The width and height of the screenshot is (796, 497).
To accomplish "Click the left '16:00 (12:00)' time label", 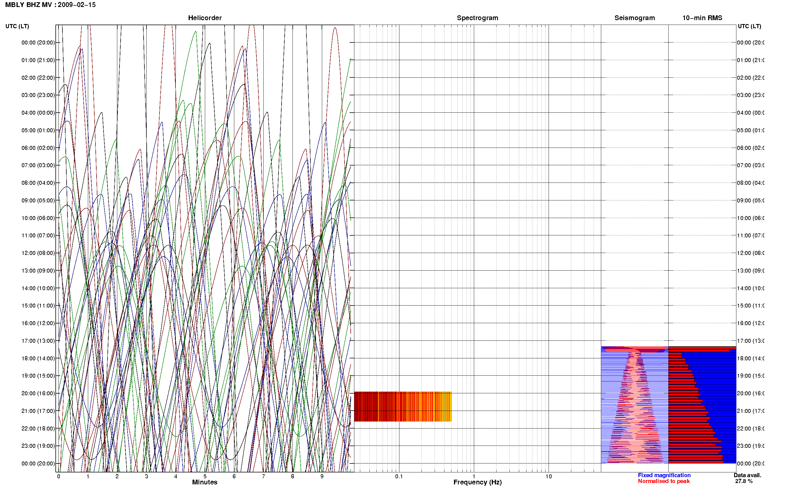I will click(x=38, y=323).
